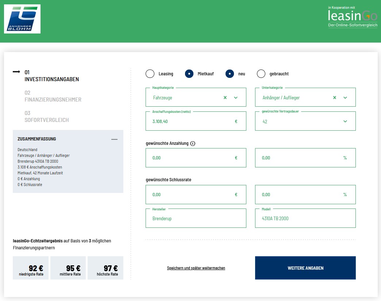
Task: Expand the Hauptkategorie dropdown arrow
Action: click(236, 98)
